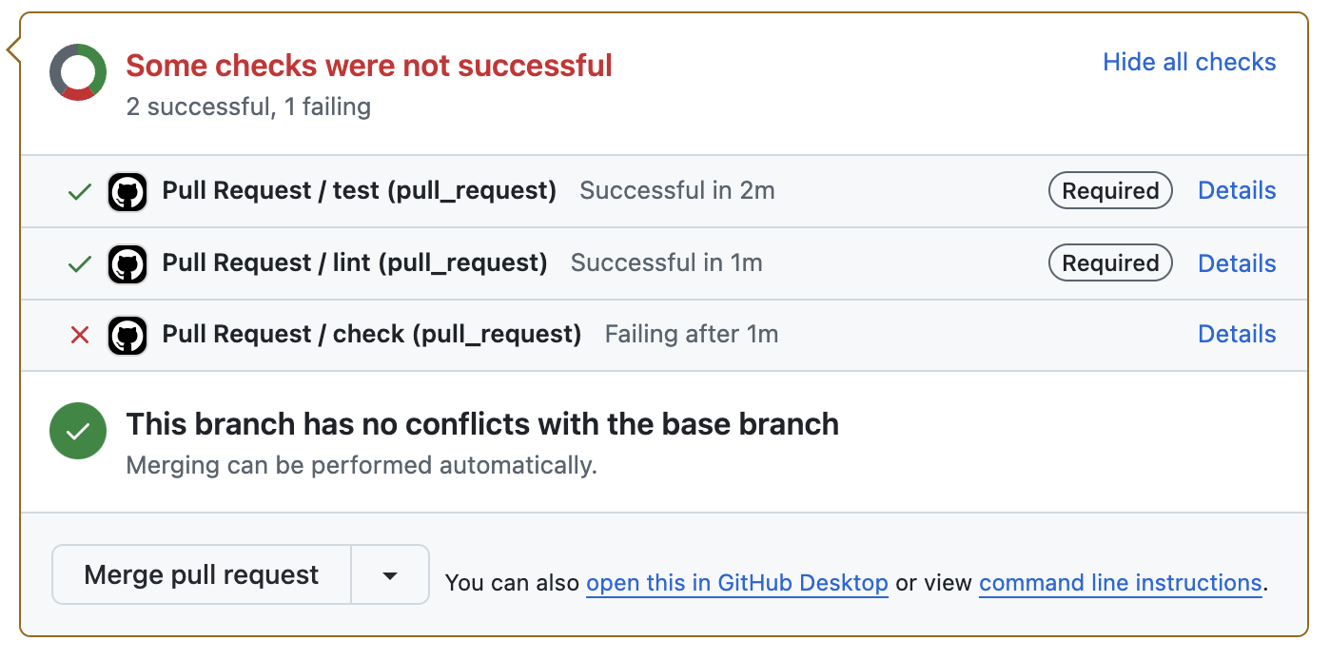This screenshot has width=1330, height=660.
Task: Open this pull request in GitHub Desktop
Action: click(x=736, y=583)
